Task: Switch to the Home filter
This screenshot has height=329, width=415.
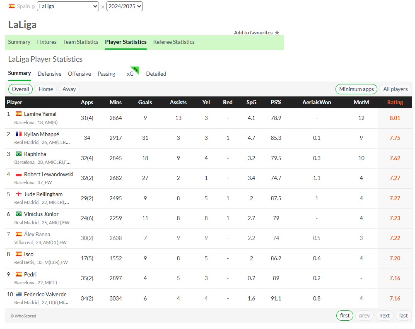Action: click(x=46, y=89)
